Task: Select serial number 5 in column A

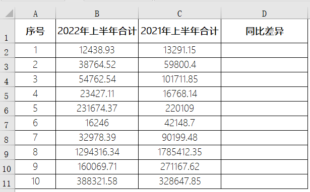Action: click(35, 109)
